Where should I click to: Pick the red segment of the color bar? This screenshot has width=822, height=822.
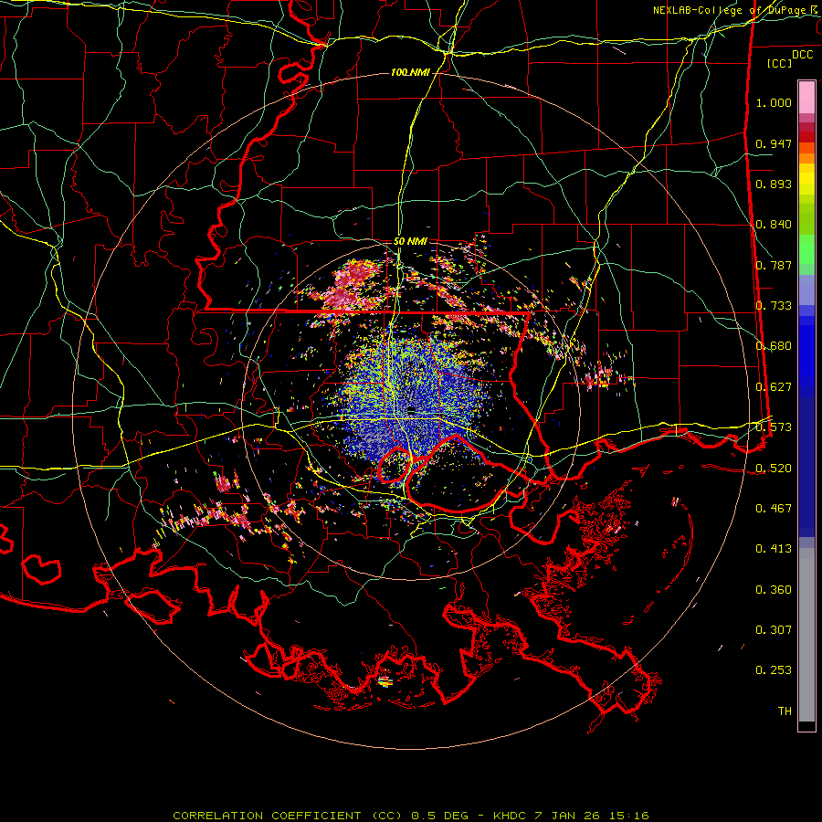(806, 137)
